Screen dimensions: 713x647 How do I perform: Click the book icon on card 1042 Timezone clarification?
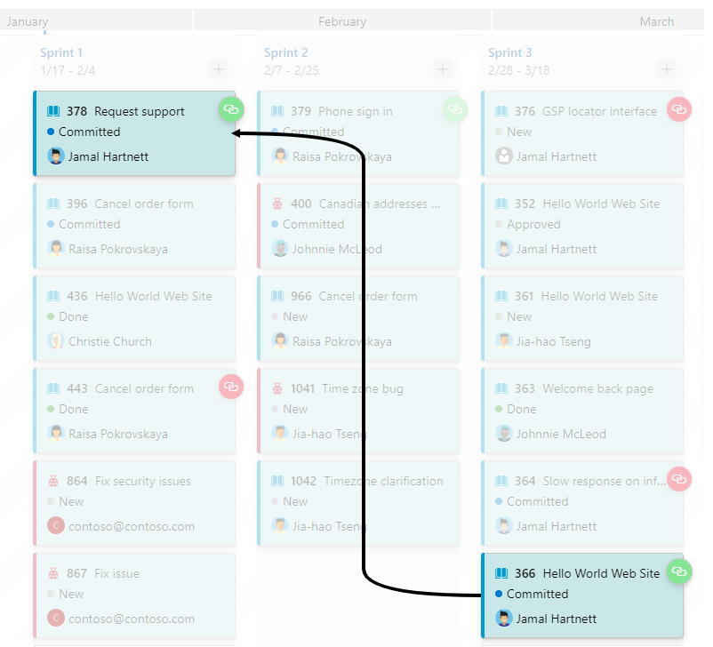click(x=277, y=481)
